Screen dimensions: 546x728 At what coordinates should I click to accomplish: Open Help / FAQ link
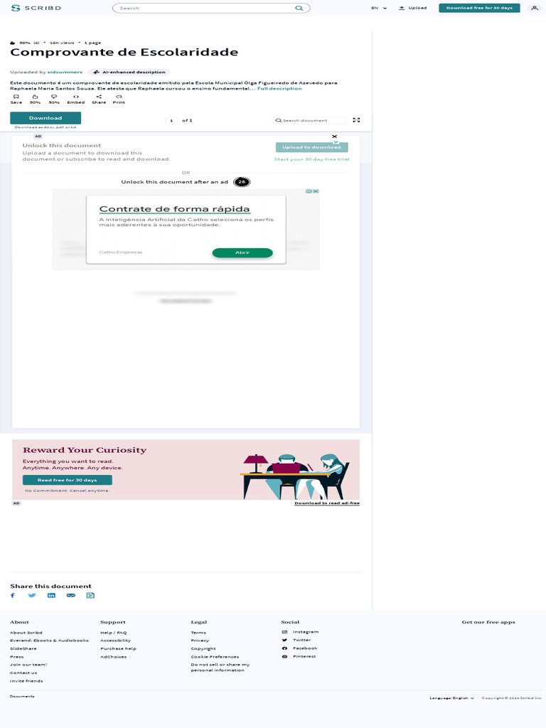point(113,632)
